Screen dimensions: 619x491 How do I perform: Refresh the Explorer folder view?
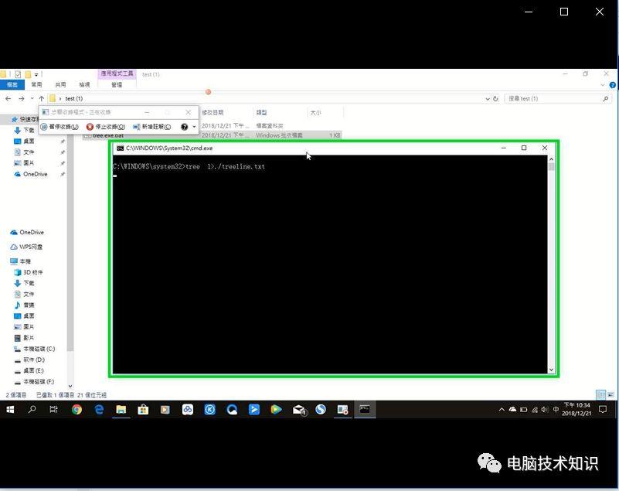[x=495, y=99]
